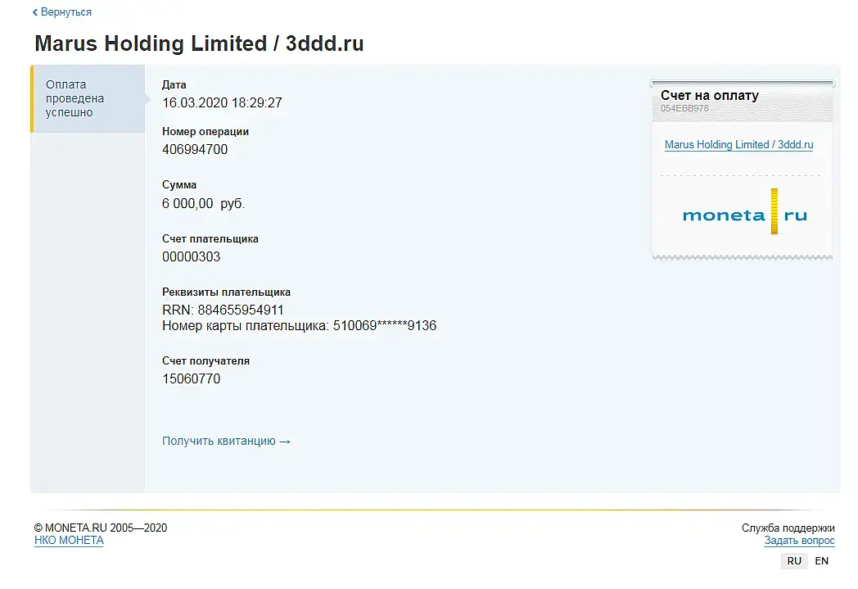Click Задать вопрос support link

(799, 541)
